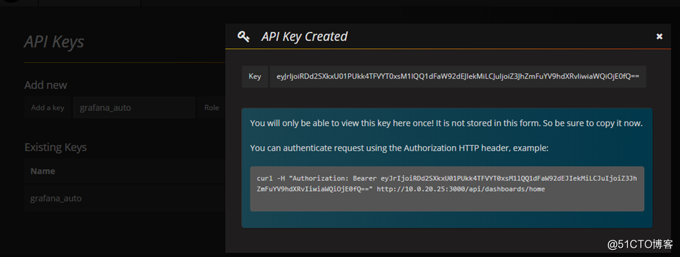Viewport: 680px width, 257px height.
Task: Close the API Key Created dialog
Action: click(x=659, y=36)
